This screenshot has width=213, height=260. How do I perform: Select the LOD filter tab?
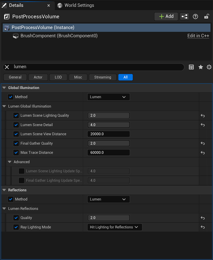click(x=58, y=77)
